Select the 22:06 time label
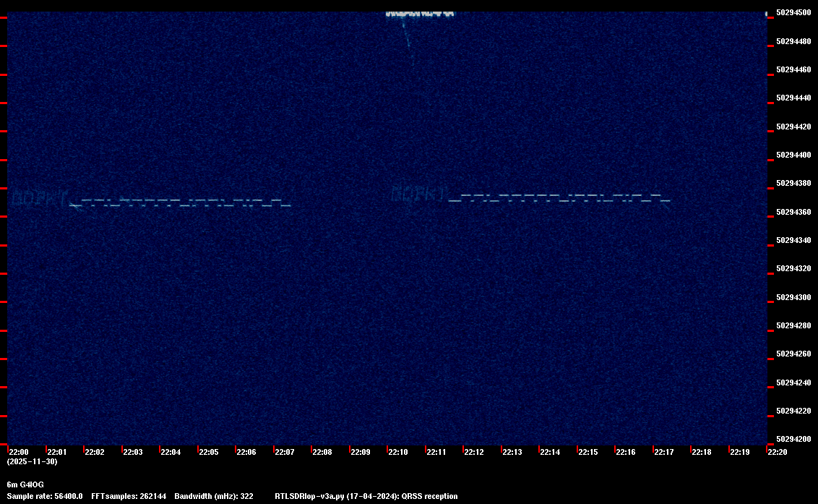818x504 pixels. [246, 452]
